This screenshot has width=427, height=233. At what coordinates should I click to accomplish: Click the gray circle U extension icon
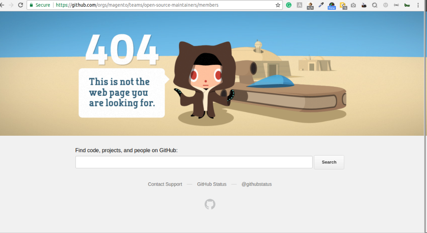tap(385, 5)
